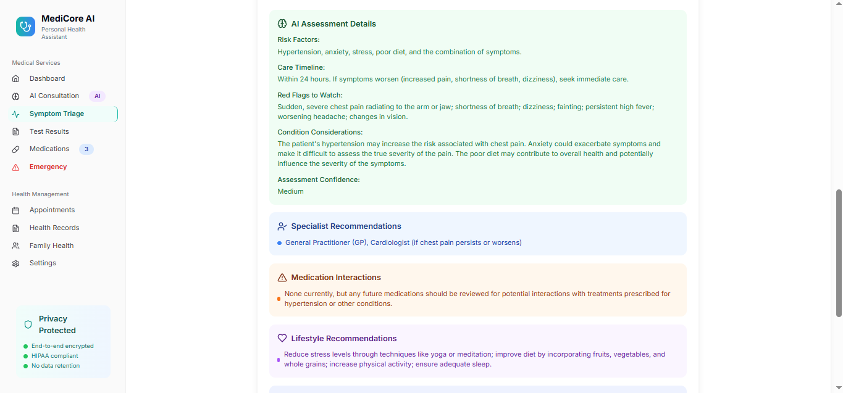Click the Family Health people icon

[x=16, y=246]
